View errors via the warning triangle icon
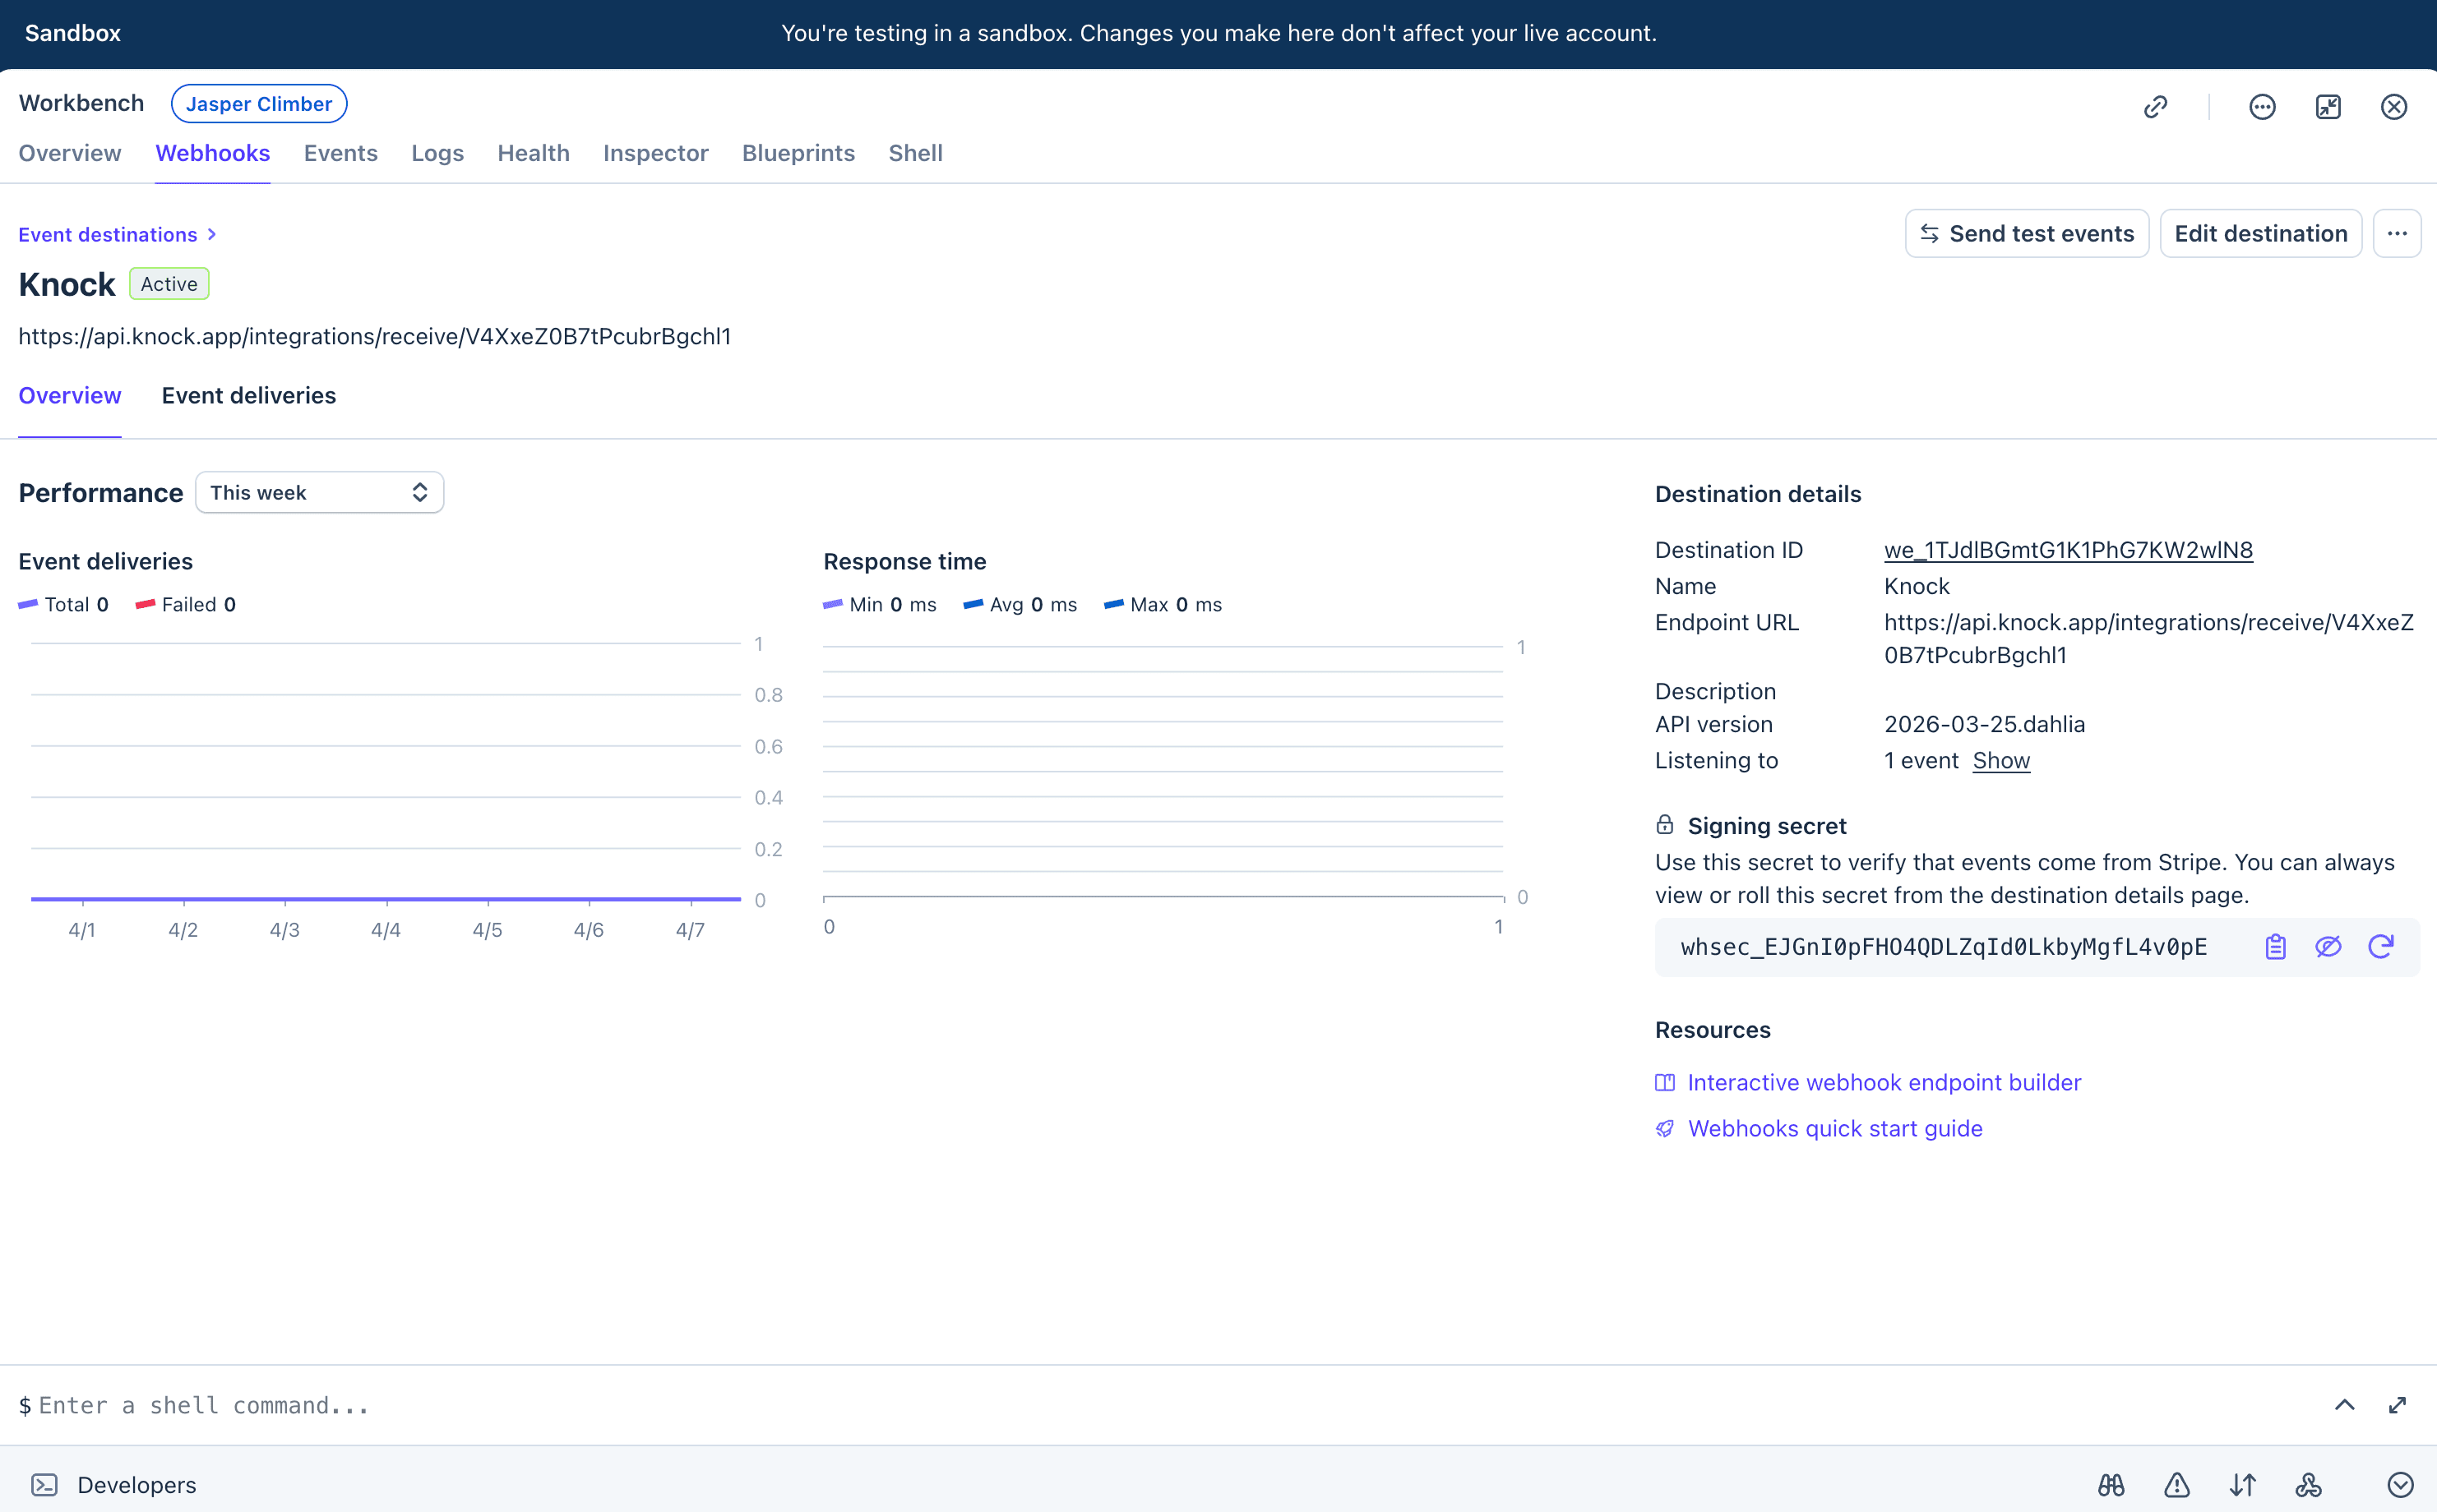2437x1512 pixels. (2176, 1485)
